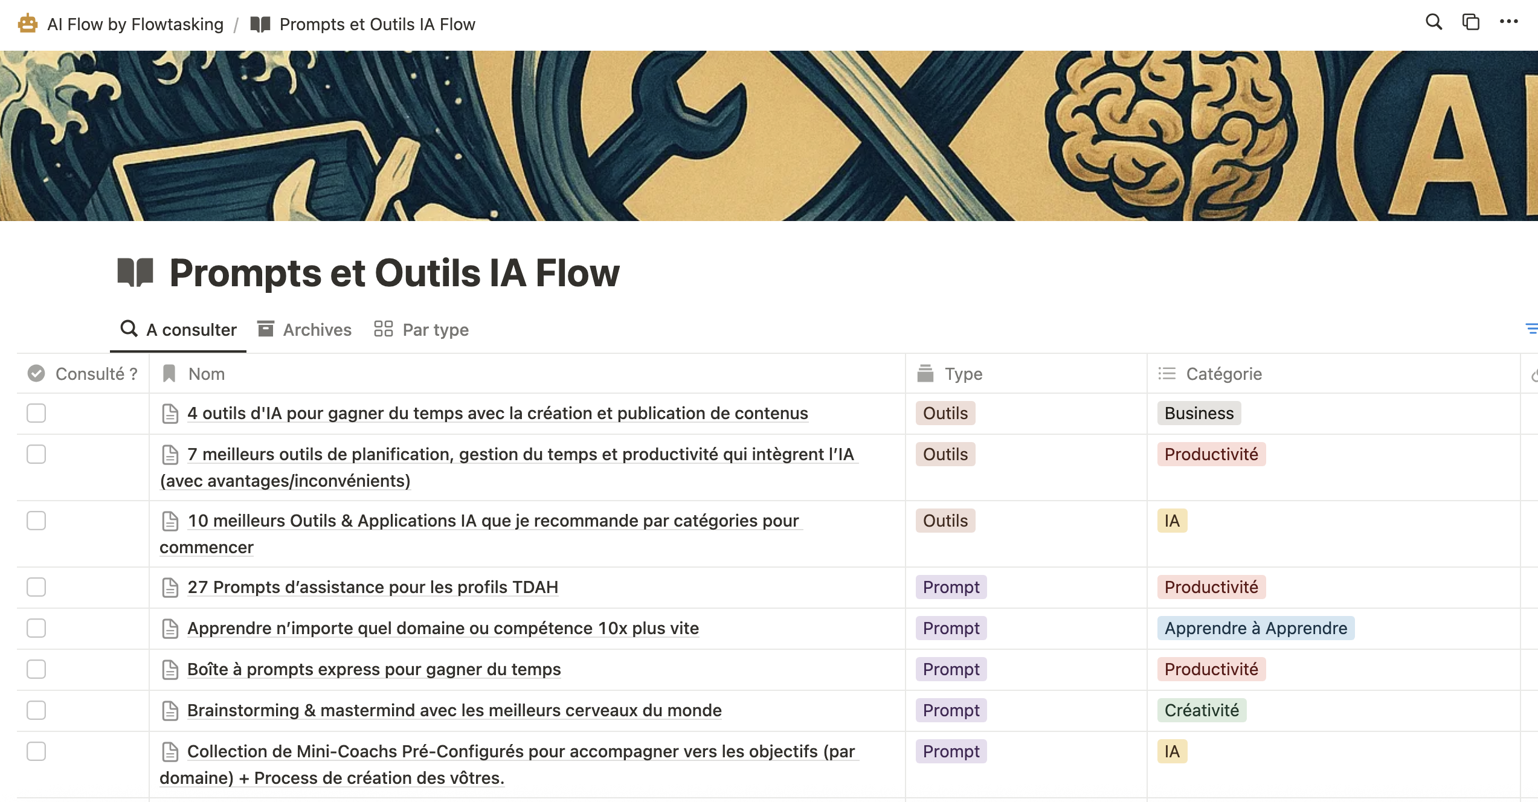Click page icon of 27 Prompts TDAH row
Viewport: 1538px width, 802px height.
(x=170, y=588)
